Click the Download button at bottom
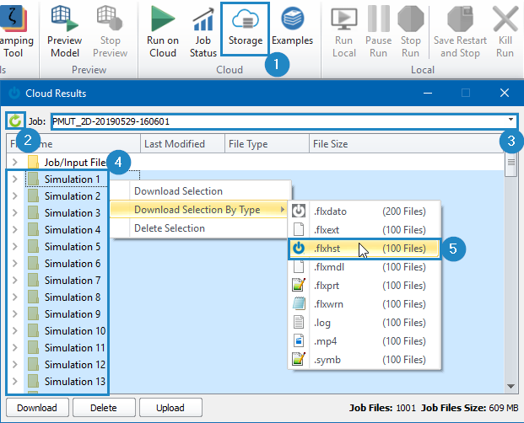The image size is (524, 423). 37,408
